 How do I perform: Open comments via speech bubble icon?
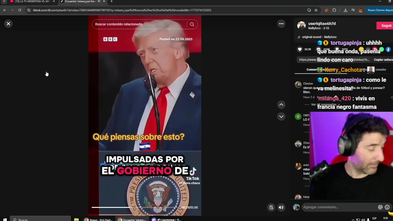click(318, 49)
